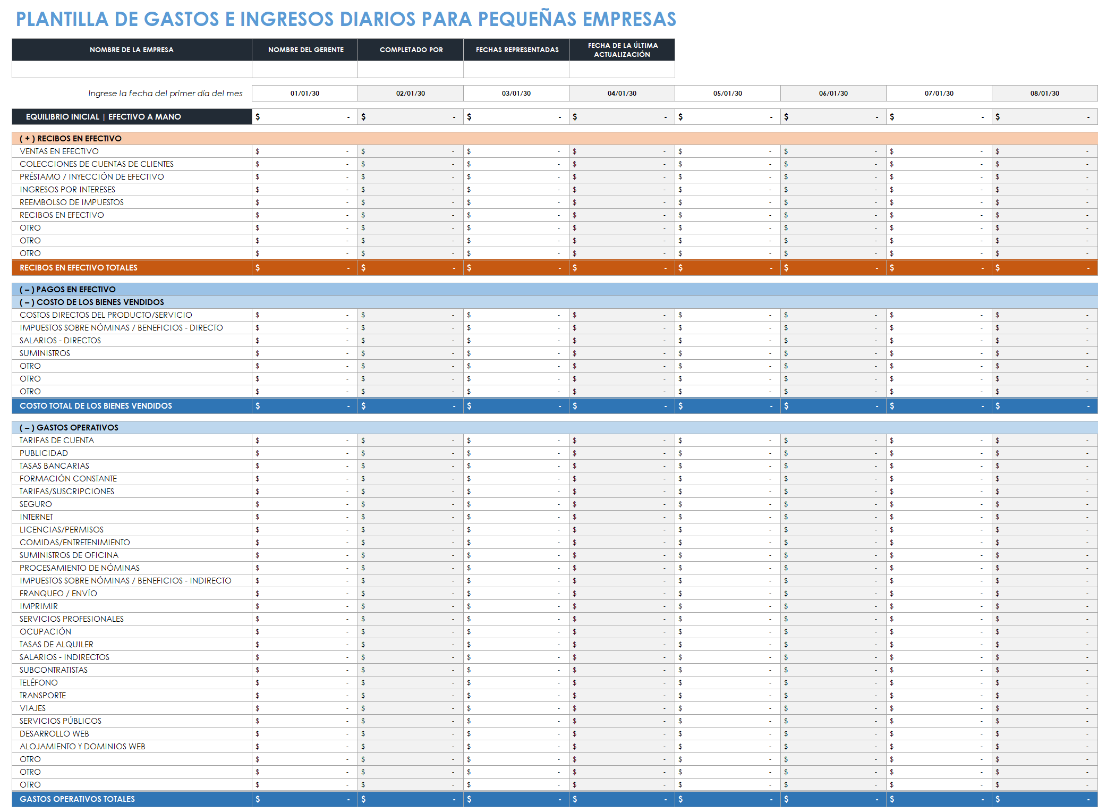The height and width of the screenshot is (812, 1098).
Task: Click the SUMINISTROS DE OFICINA row label
Action: [69, 555]
